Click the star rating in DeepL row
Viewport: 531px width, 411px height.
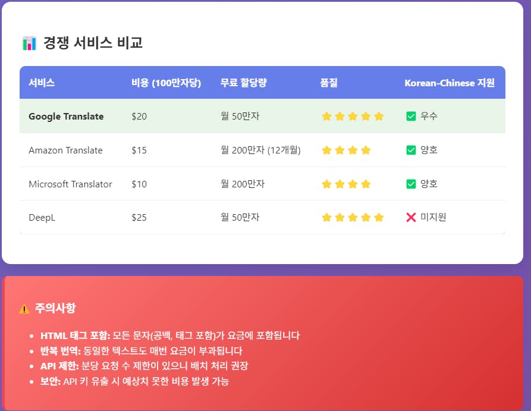pos(353,217)
